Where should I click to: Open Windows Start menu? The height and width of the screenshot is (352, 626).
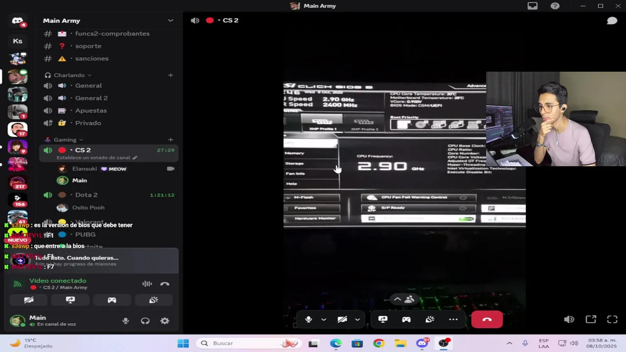(x=183, y=343)
